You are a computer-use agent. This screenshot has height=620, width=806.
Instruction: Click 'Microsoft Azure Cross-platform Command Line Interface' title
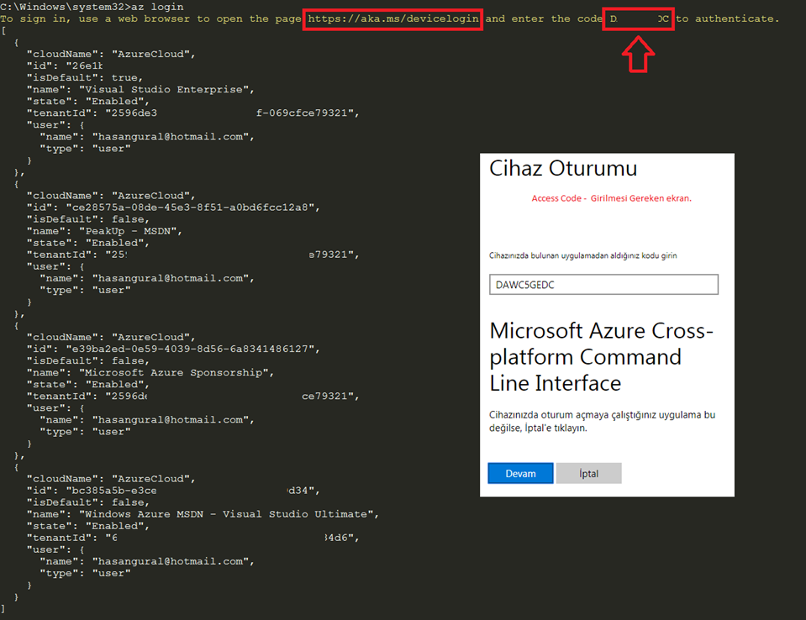click(x=602, y=357)
